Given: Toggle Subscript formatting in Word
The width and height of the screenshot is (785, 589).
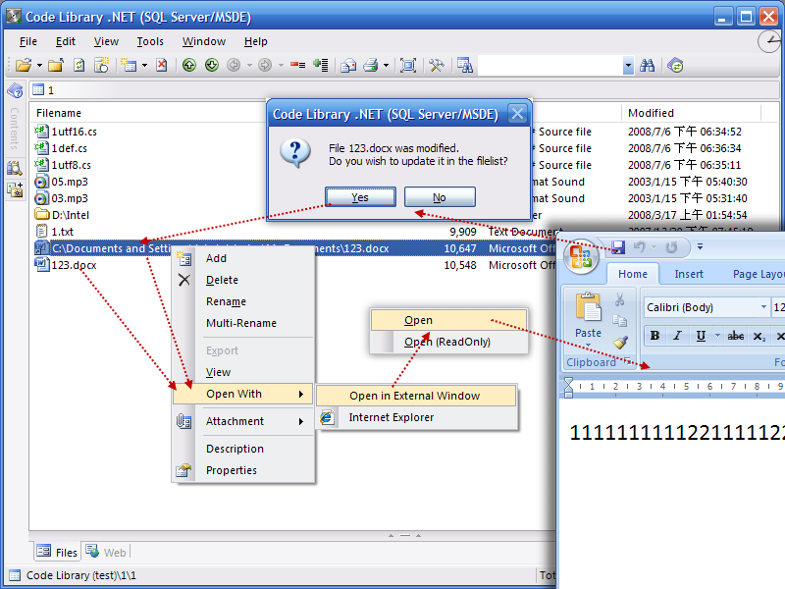Looking at the screenshot, I should pos(759,336).
